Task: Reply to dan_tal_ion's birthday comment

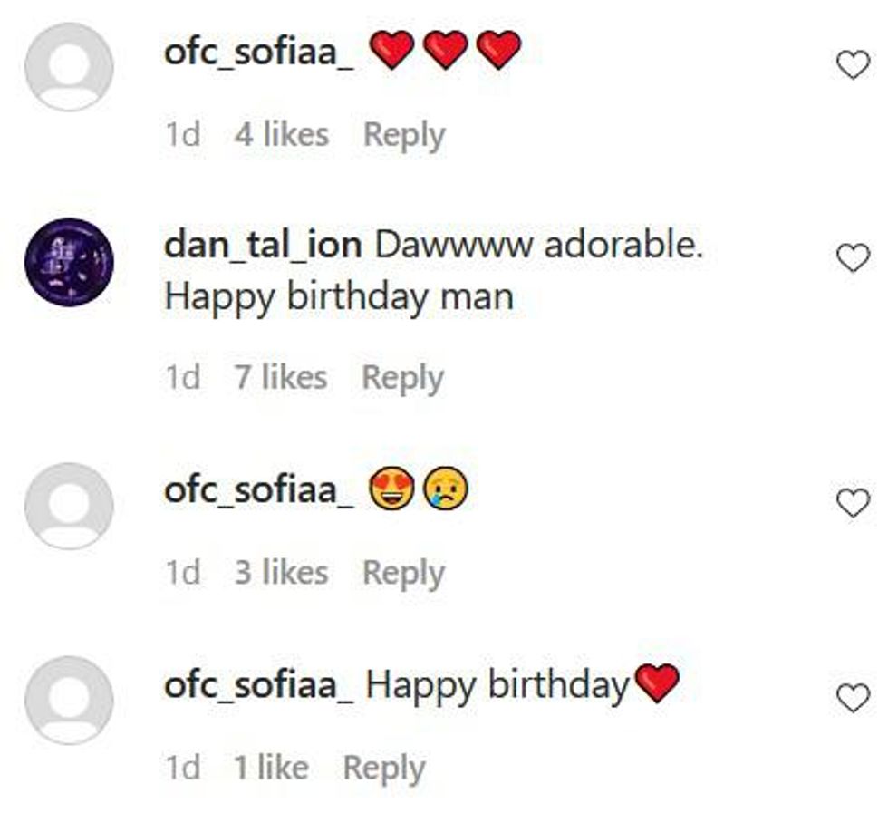Action: coord(402,377)
